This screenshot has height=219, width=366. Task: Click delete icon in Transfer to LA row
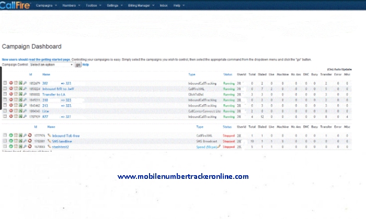click(15, 94)
